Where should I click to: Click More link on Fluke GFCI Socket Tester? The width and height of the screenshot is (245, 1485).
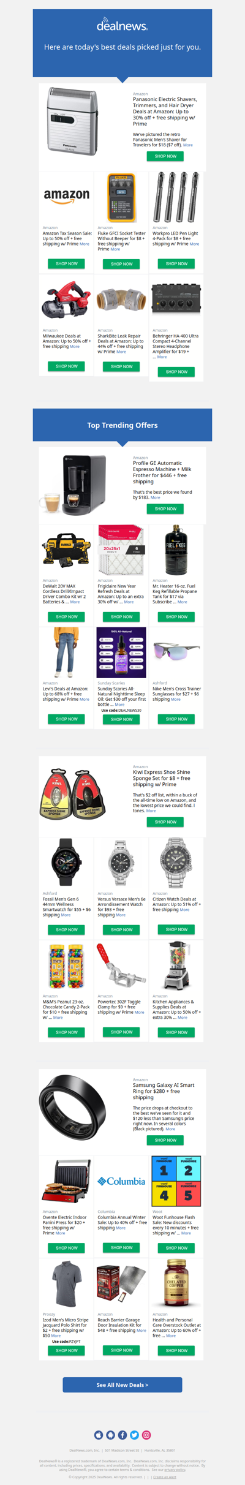115,249
